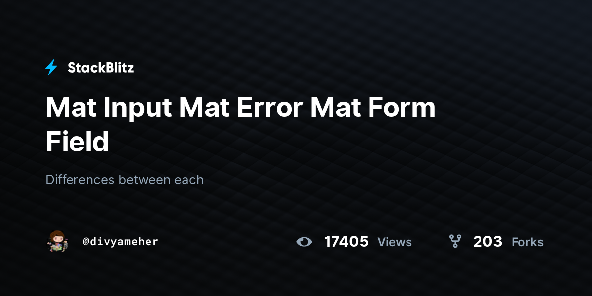Click the forks branch icon
Screen dimensions: 592x296
pyautogui.click(x=455, y=241)
